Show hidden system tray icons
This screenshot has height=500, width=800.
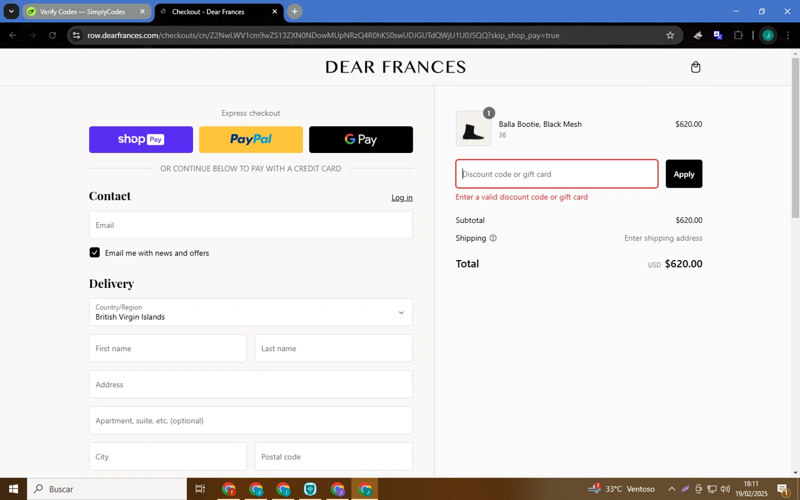(671, 489)
